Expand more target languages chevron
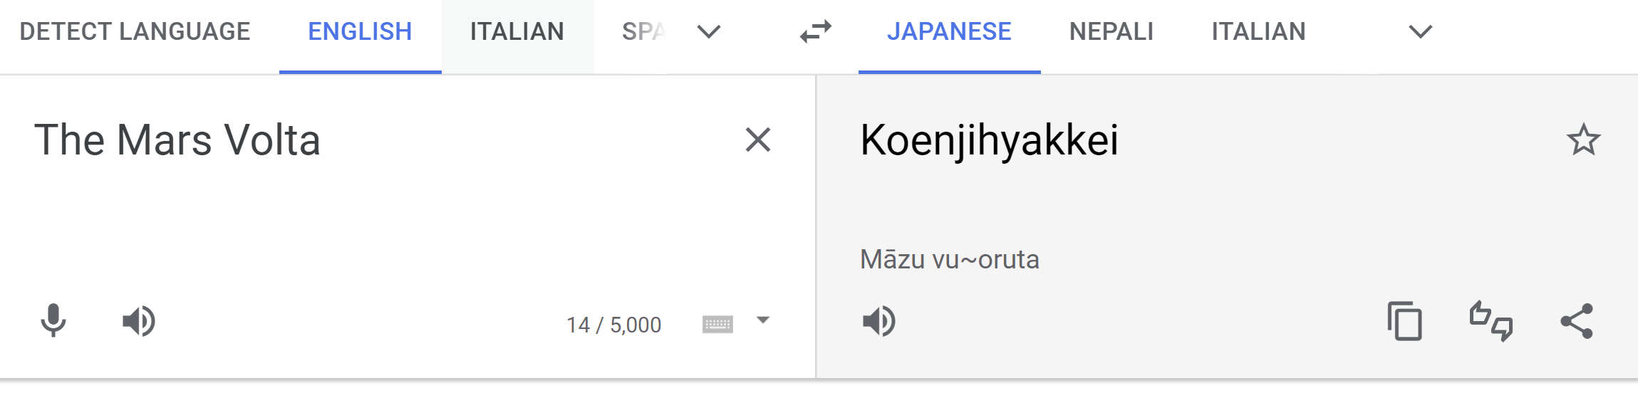 [1421, 32]
